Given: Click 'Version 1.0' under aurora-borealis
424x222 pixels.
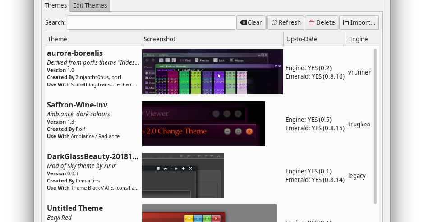Looking at the screenshot, I should click(x=60, y=70).
